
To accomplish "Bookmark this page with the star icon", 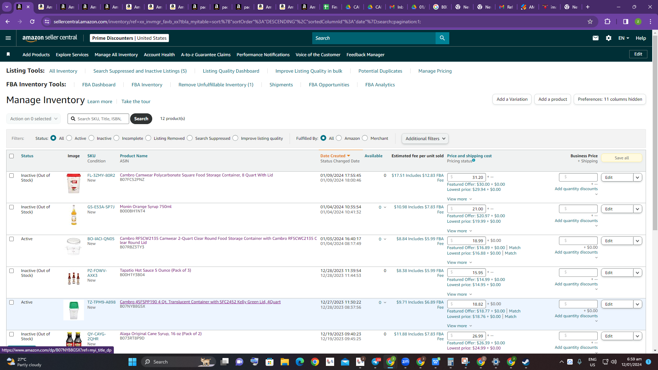I will click(x=590, y=22).
